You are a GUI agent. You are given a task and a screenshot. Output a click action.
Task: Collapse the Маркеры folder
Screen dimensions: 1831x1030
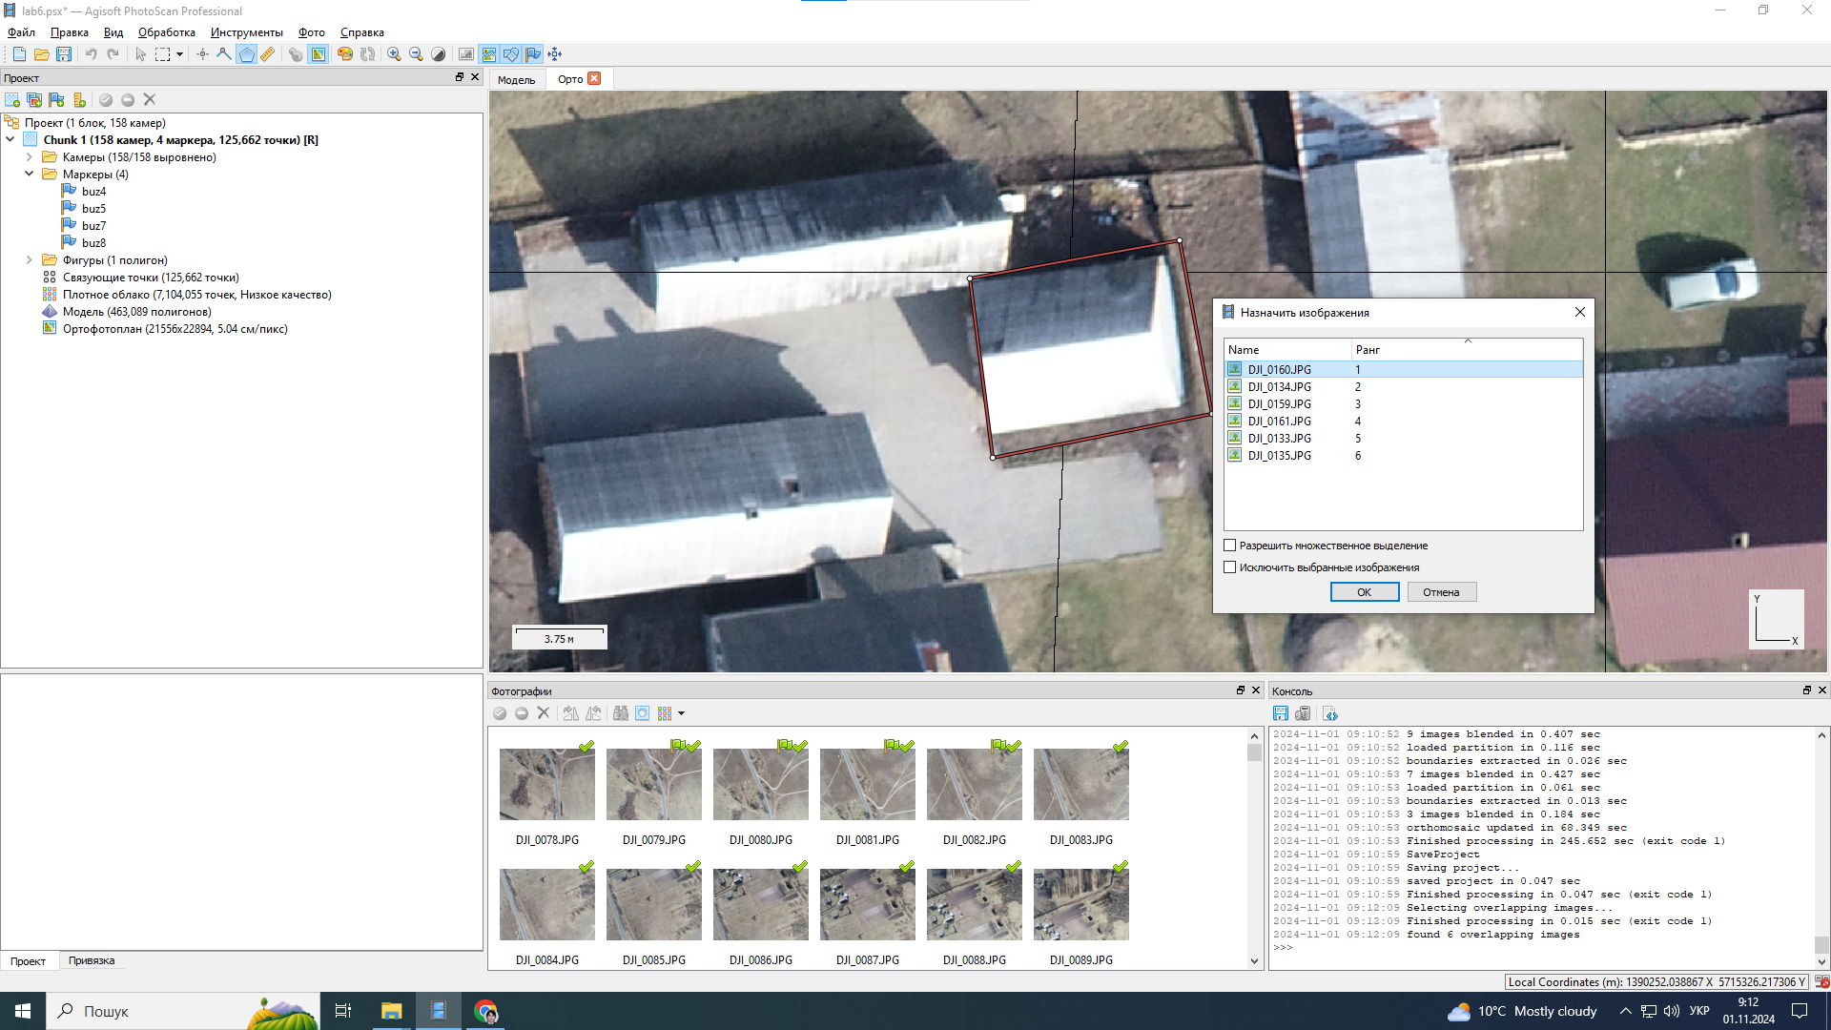30,175
